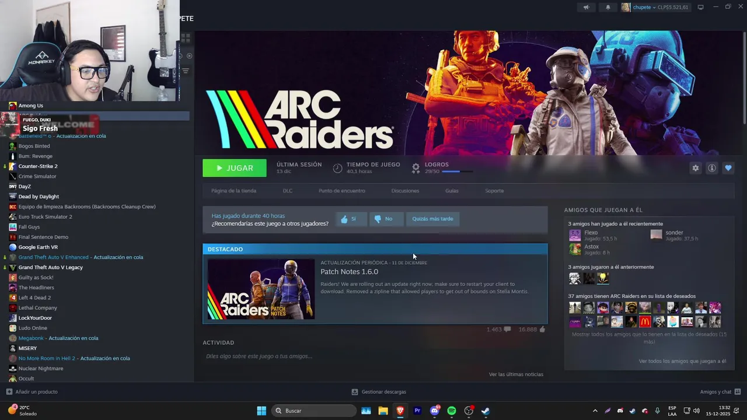Open friend Astox's avatar
This screenshot has height=420, width=747.
(575, 249)
